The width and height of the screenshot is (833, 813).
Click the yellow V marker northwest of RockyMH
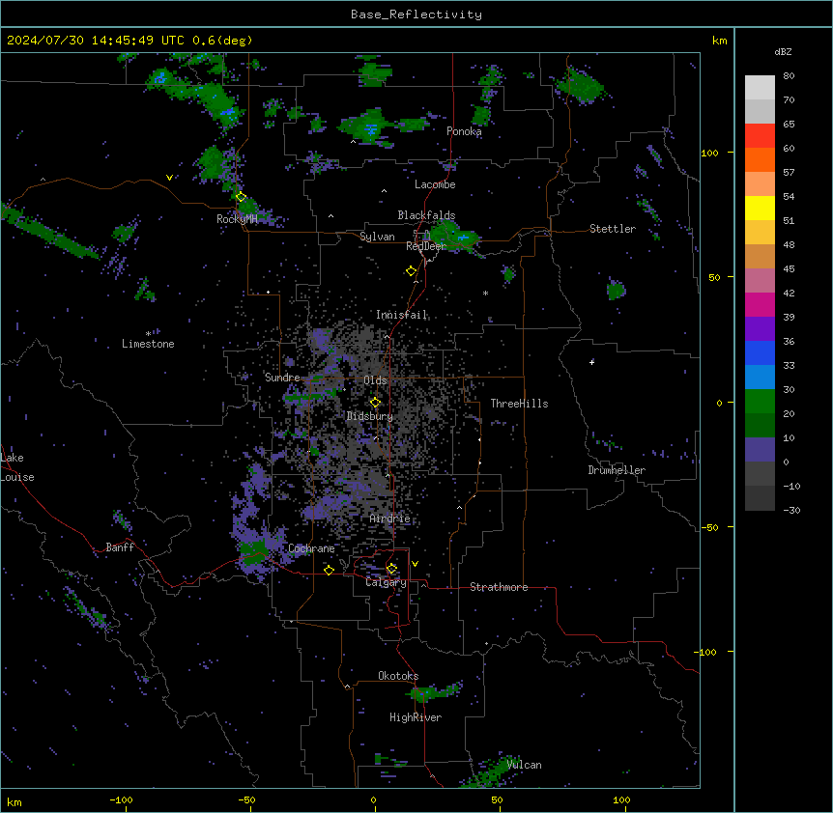pyautogui.click(x=169, y=178)
